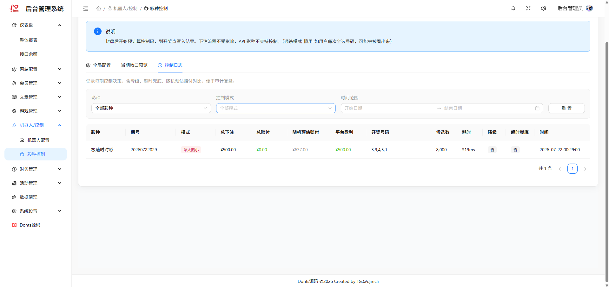The height and width of the screenshot is (287, 609).
Task: Click the 机器人/控制 breadcrumb link
Action: click(x=123, y=9)
